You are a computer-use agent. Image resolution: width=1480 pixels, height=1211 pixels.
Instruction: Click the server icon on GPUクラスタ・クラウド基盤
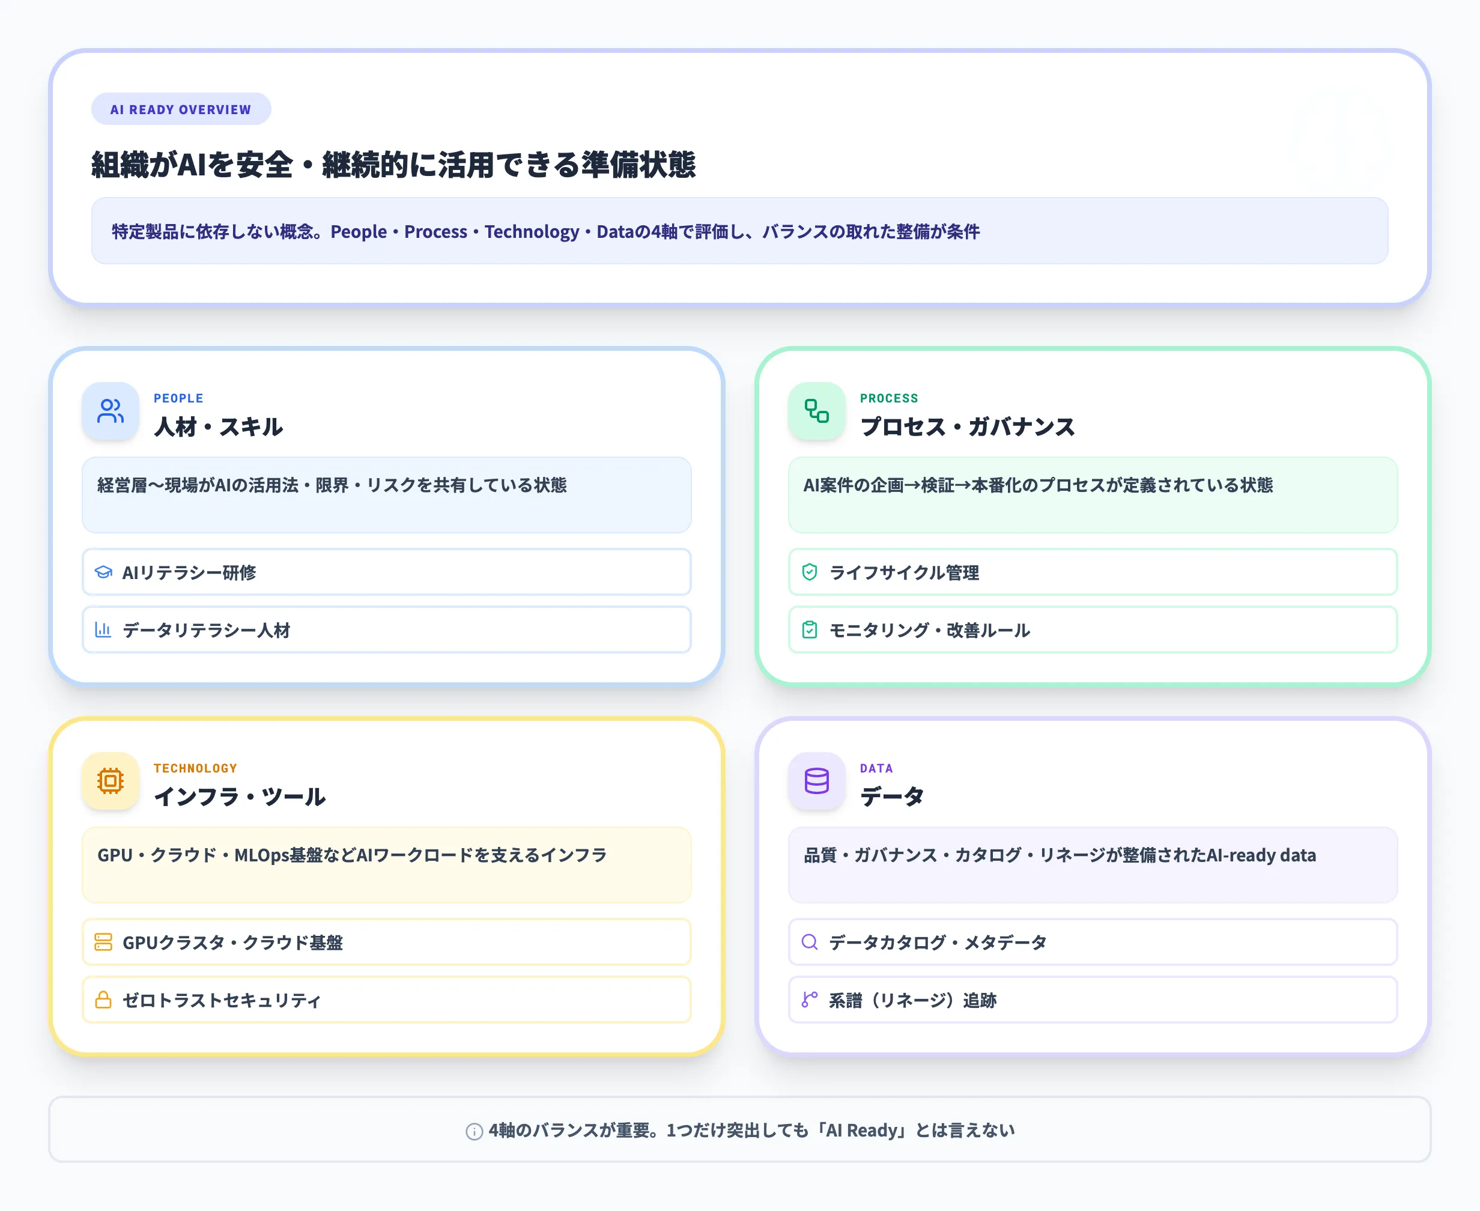click(103, 942)
